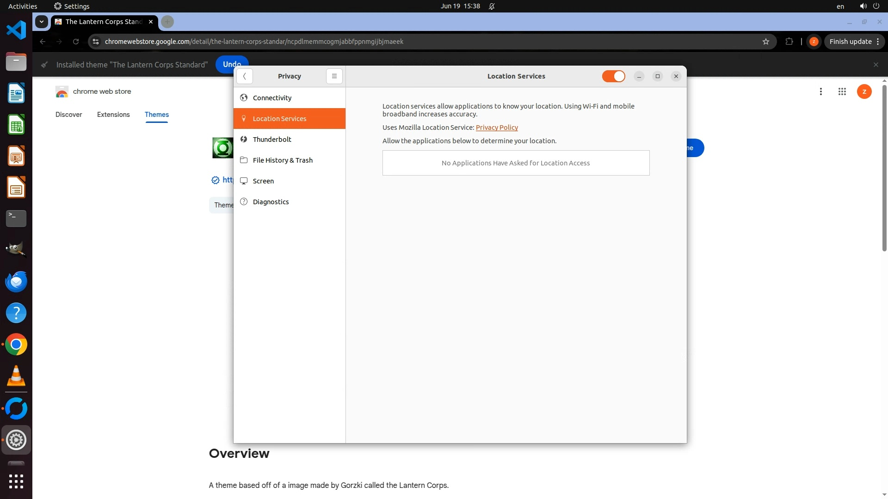Open the Mozilla Privacy Policy link
The width and height of the screenshot is (888, 499).
point(497,128)
